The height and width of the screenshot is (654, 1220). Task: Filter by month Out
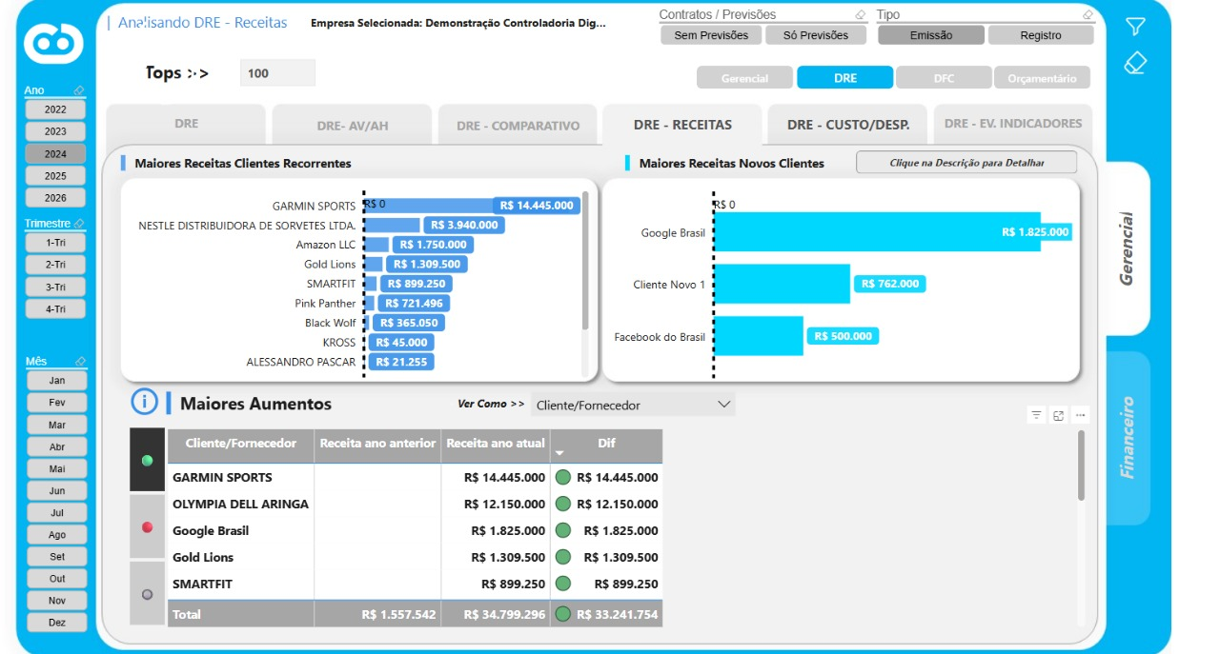pos(57,578)
